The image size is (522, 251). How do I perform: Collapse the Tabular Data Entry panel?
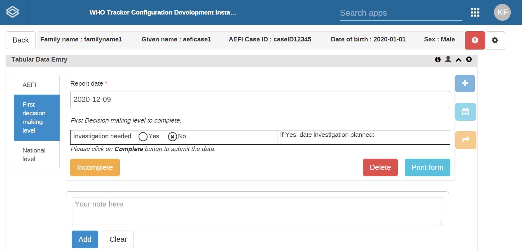pyautogui.click(x=459, y=60)
